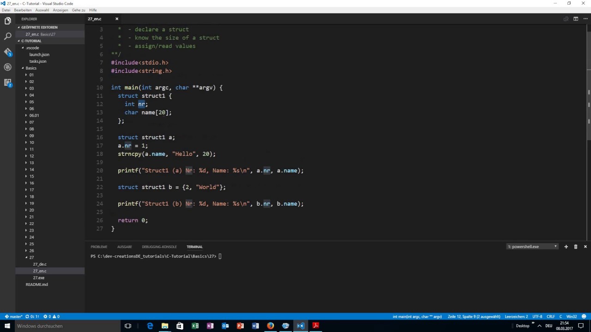
Task: Open Excel from the taskbar
Action: 195,326
